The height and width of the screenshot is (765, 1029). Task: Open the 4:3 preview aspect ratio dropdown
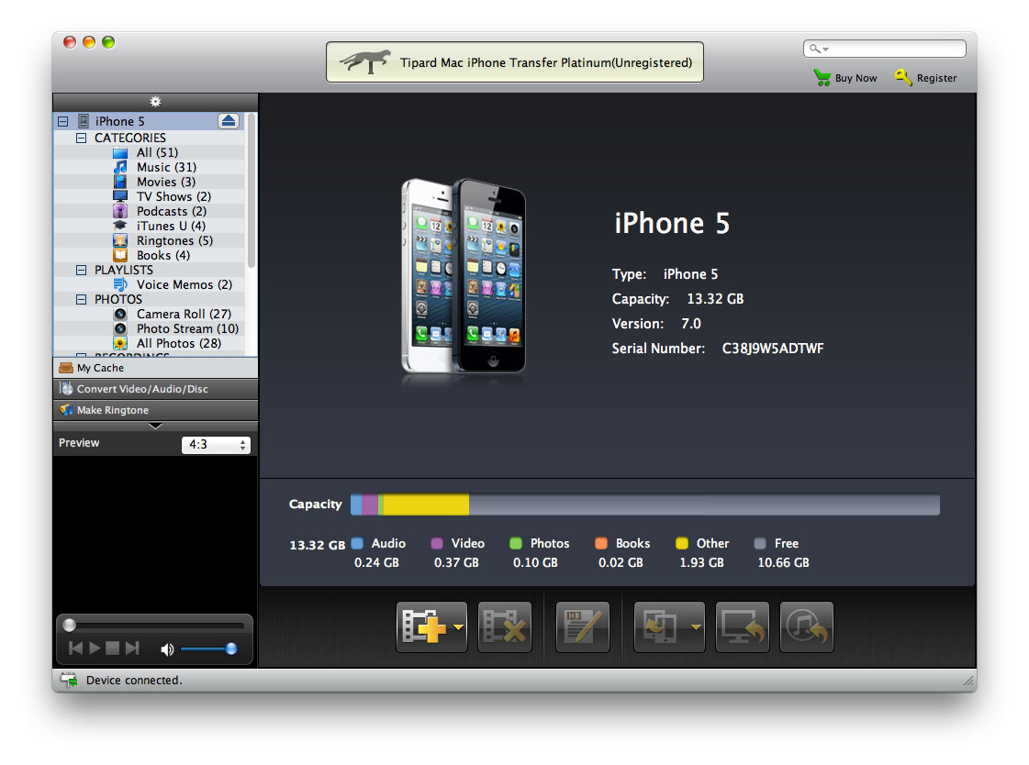tap(216, 445)
